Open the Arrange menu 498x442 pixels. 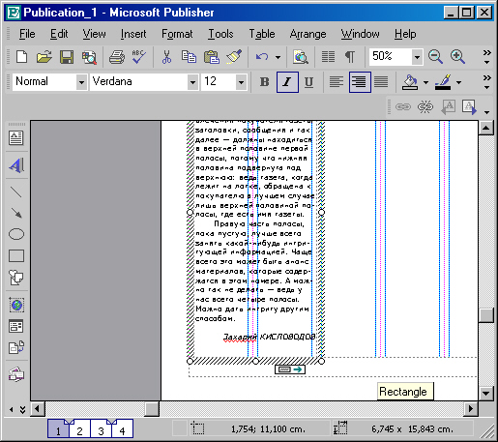point(308,34)
